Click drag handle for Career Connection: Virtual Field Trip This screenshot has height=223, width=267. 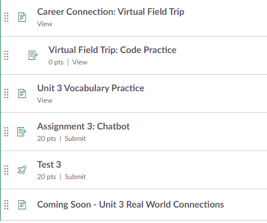click(x=6, y=17)
